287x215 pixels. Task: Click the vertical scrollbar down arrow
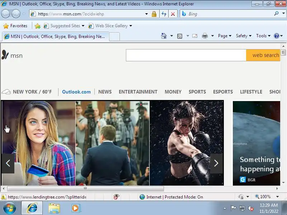283,183
